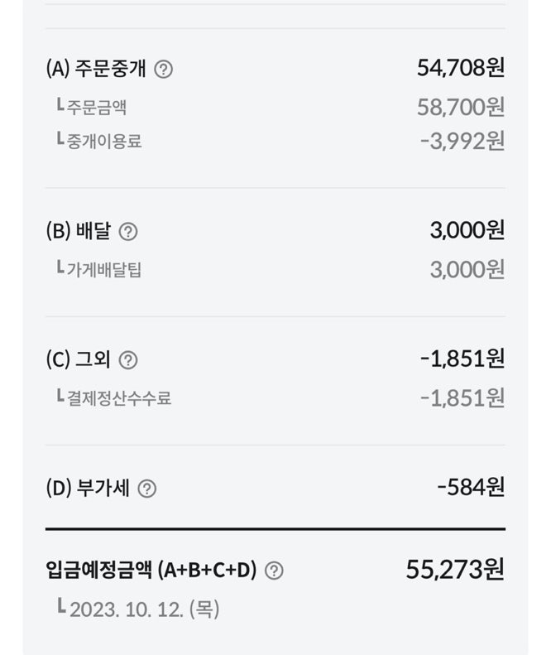Click the help icon beside 부가세
Image resolution: width=551 pixels, height=655 pixels.
[146, 489]
